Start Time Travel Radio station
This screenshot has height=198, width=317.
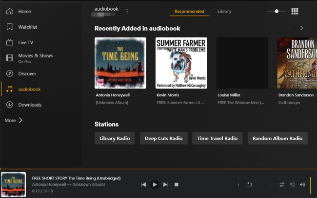pyautogui.click(x=218, y=138)
